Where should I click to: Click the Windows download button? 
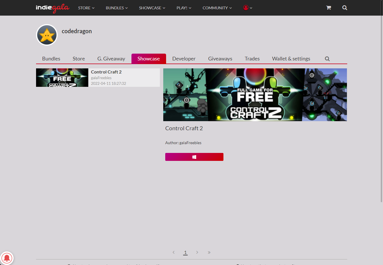pos(194,157)
